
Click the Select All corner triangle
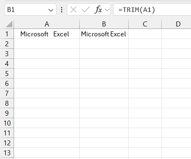point(9,24)
